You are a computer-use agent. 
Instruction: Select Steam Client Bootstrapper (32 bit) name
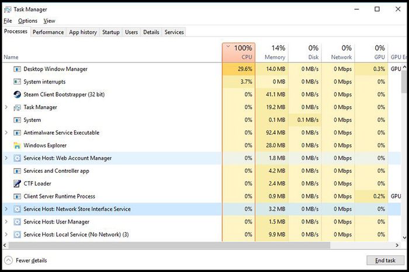click(x=64, y=95)
